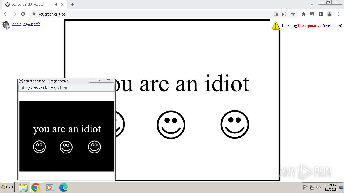Open a new tab with plus button

pyautogui.click(x=73, y=5)
